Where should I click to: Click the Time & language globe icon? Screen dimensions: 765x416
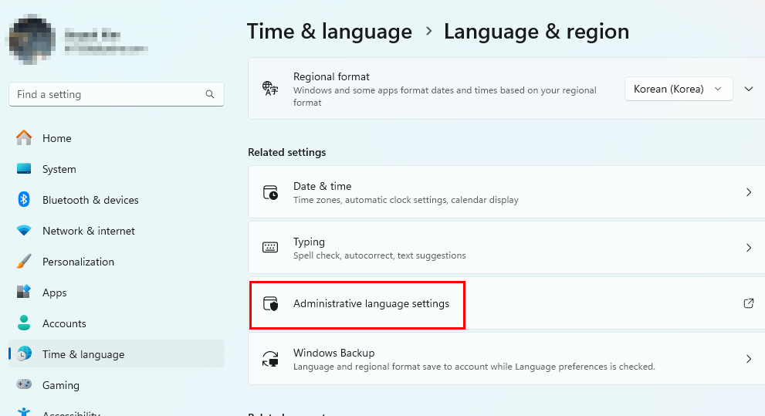(23, 353)
